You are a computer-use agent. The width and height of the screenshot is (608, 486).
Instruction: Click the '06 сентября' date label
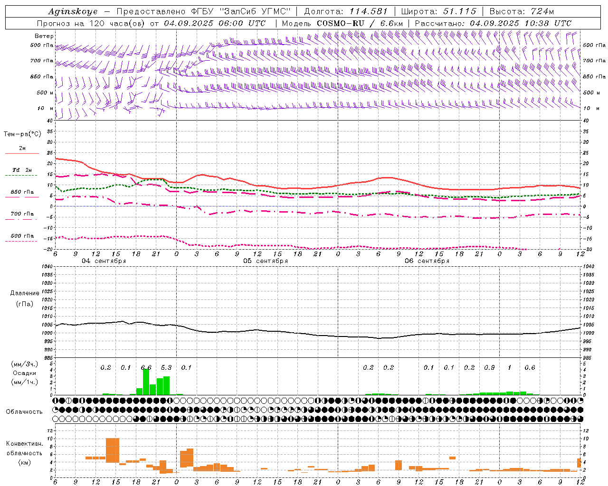427,261
